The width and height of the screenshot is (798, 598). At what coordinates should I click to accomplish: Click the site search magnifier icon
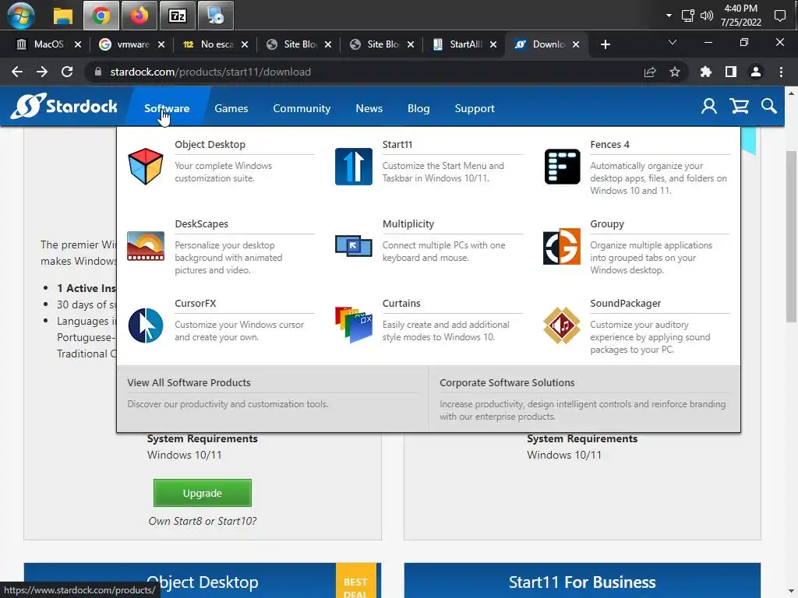(x=769, y=106)
